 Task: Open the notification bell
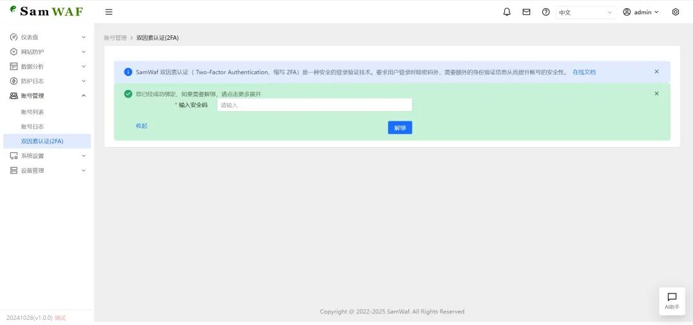507,12
